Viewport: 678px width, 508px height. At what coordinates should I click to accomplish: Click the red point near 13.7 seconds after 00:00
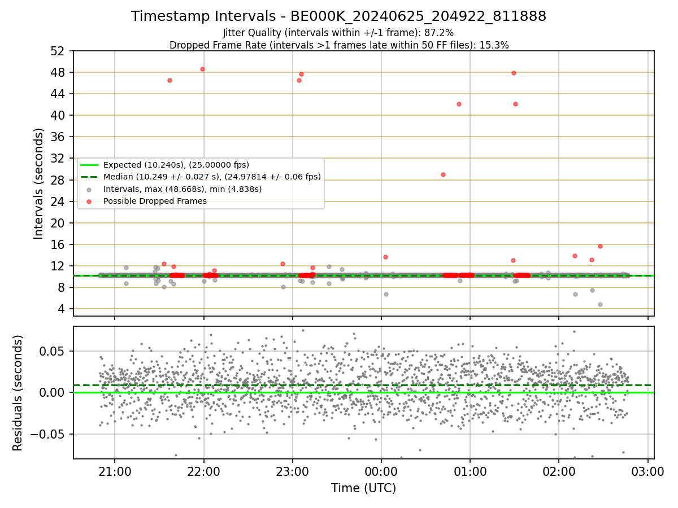[x=385, y=257]
